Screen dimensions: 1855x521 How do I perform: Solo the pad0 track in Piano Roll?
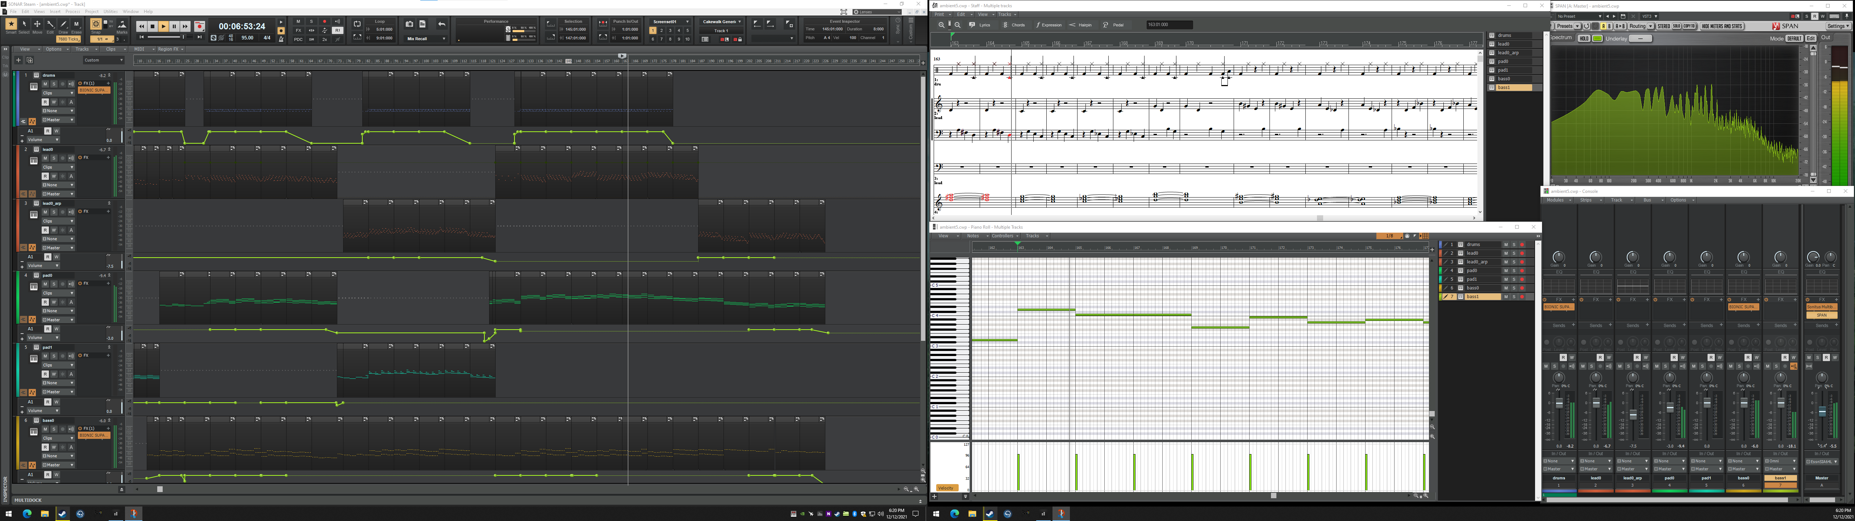(1514, 271)
